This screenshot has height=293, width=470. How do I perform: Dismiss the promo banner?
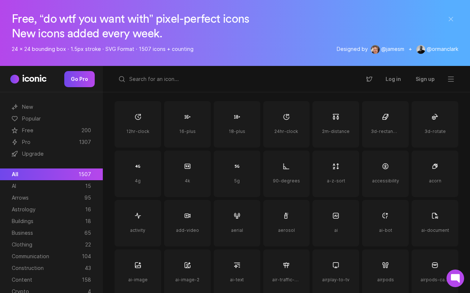pos(451,19)
